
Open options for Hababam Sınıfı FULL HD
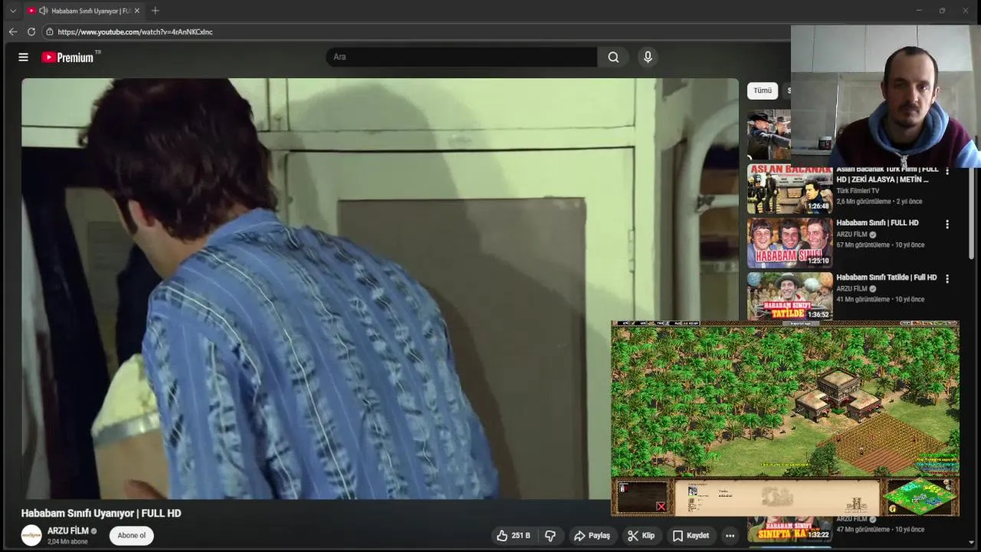[947, 225]
